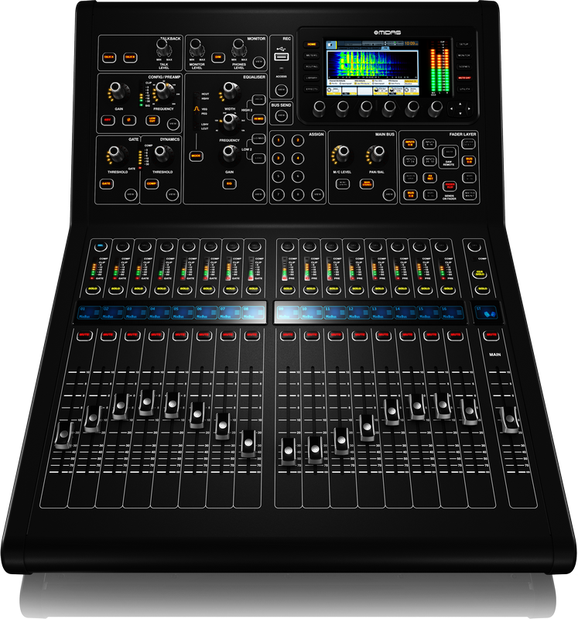The height and width of the screenshot is (619, 578).
Task: Mute the MAIN channel
Action: point(490,336)
